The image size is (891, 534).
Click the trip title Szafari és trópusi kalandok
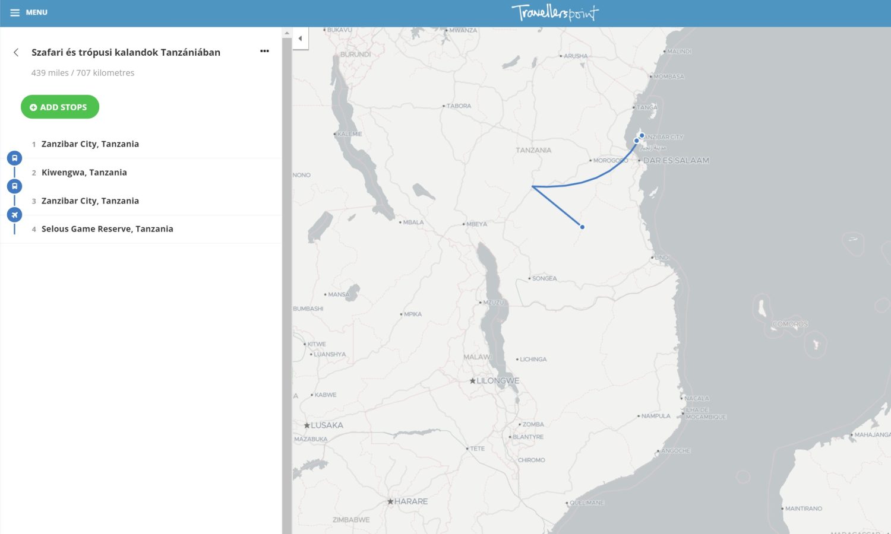126,52
